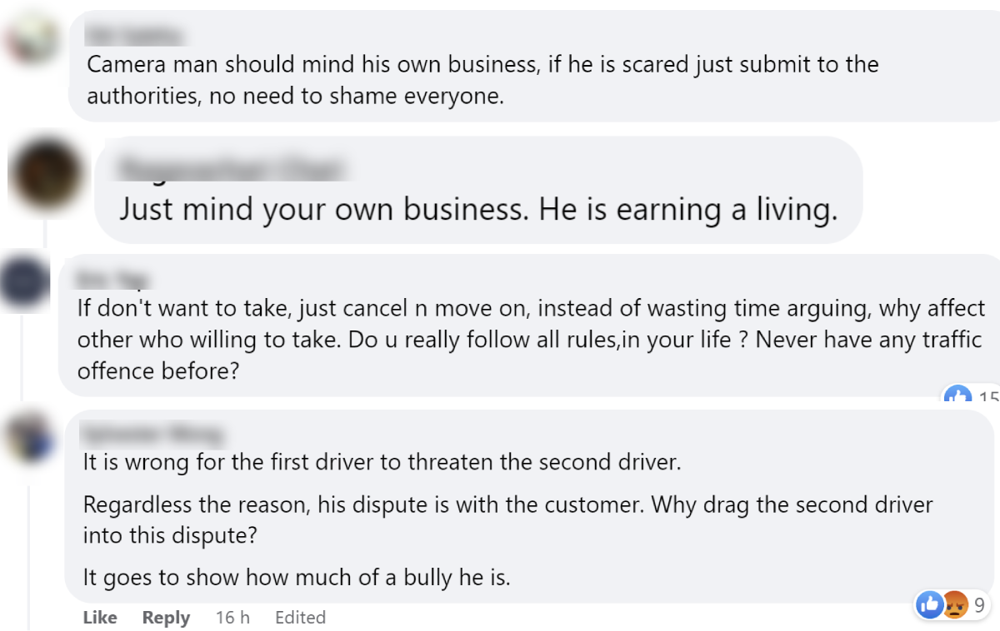Image resolution: width=1000 pixels, height=631 pixels.
Task: Open reaction count 9 on the bully comment
Action: [979, 605]
